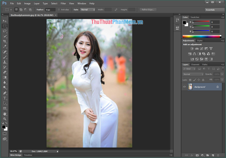Open layer style fx menu
The height and width of the screenshot is (158, 226).
pos(192,155)
